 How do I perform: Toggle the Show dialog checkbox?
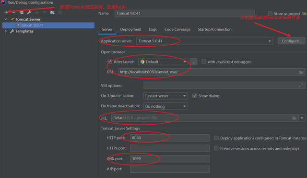tap(194, 96)
